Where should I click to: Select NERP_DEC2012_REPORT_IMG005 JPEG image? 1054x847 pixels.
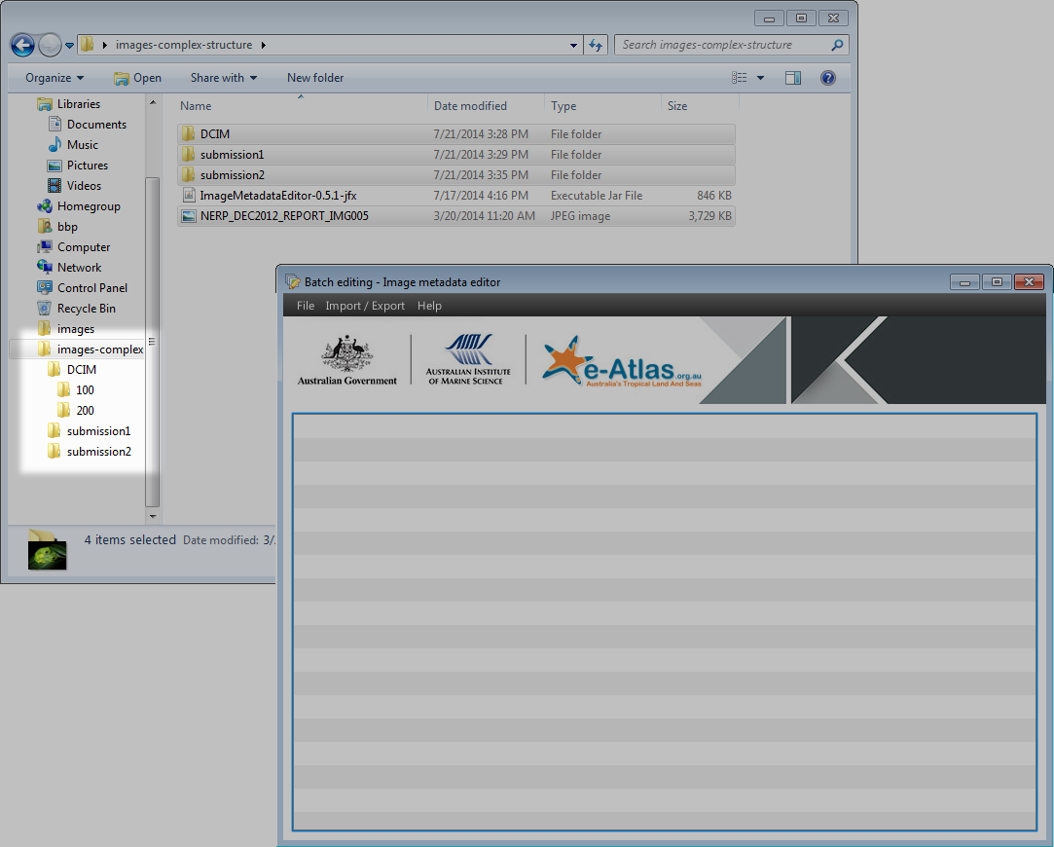click(x=456, y=216)
